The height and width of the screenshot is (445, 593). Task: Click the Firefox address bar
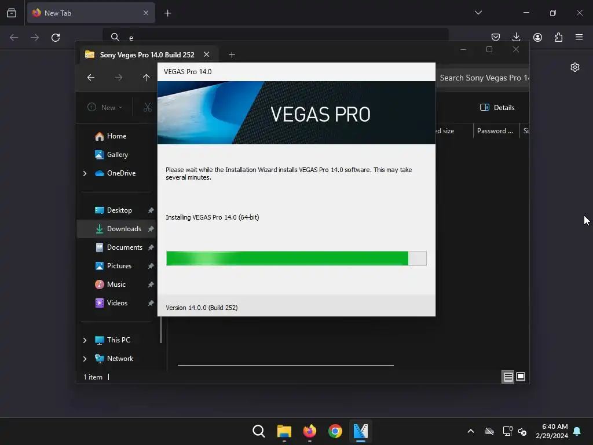point(276,37)
